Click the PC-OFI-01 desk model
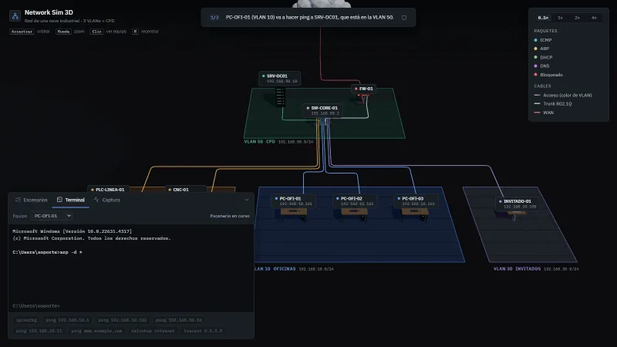 click(x=294, y=214)
